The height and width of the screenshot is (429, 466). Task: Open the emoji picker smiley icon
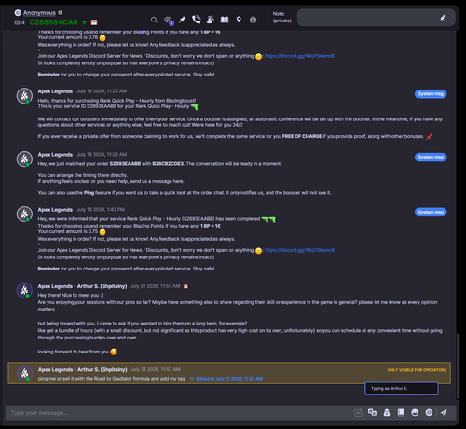tap(415, 412)
